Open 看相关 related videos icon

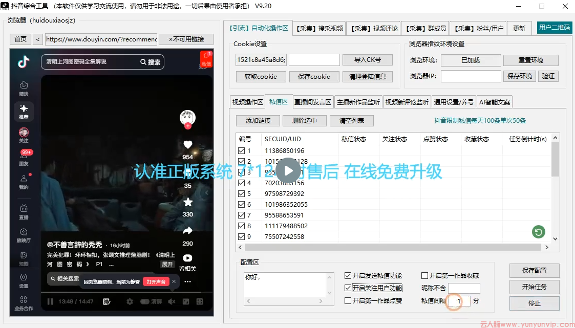point(187,258)
